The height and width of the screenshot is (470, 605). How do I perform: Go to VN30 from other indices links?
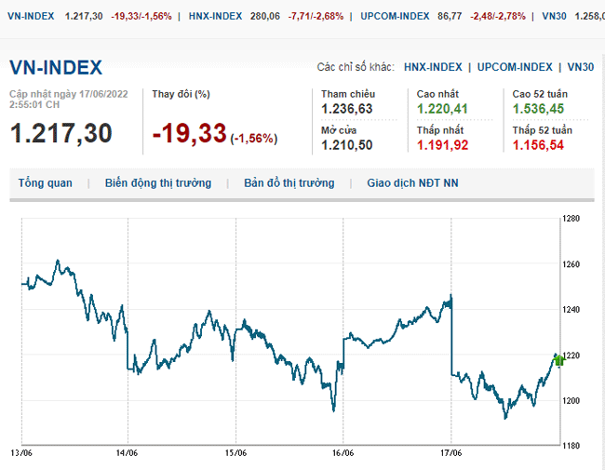point(580,67)
